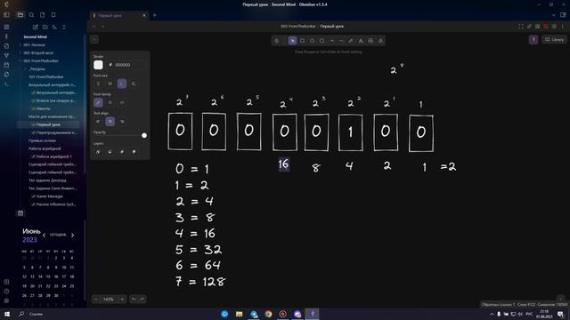Open the file explorer folder tab
The height and width of the screenshot is (320, 570).
[x=20, y=15]
